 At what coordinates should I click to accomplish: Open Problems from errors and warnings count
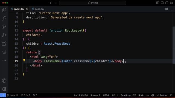pos(25,95)
